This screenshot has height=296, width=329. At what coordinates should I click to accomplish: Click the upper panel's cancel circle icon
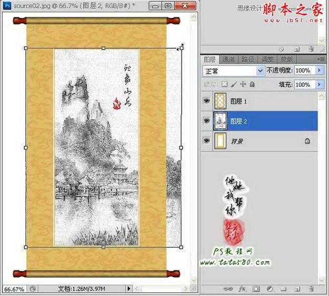[282, 49]
